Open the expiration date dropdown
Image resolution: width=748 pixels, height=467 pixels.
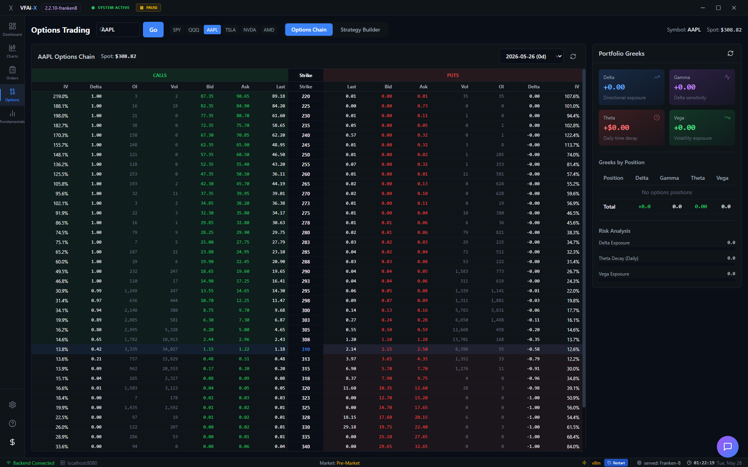pyautogui.click(x=531, y=56)
